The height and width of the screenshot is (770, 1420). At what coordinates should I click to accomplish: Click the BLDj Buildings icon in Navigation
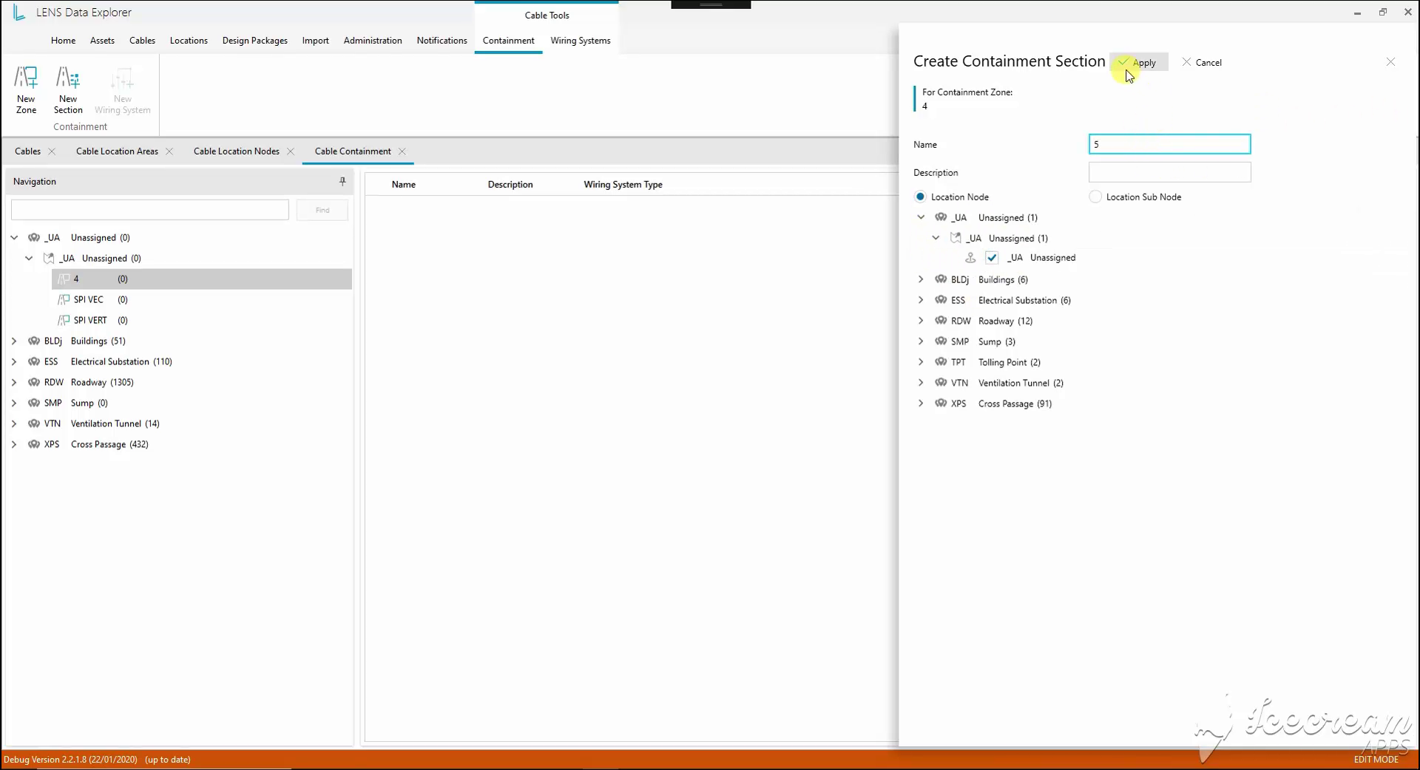[34, 341]
